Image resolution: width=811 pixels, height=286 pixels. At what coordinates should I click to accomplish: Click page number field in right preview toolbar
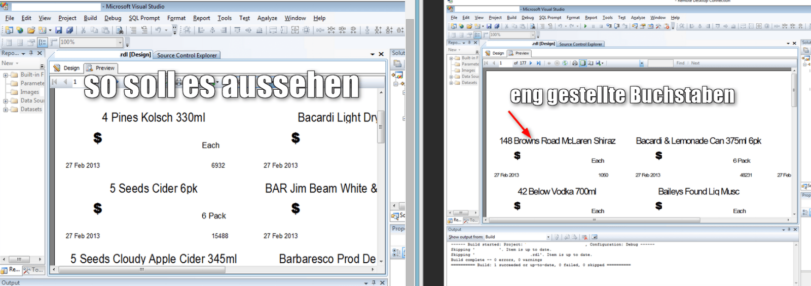coord(505,63)
